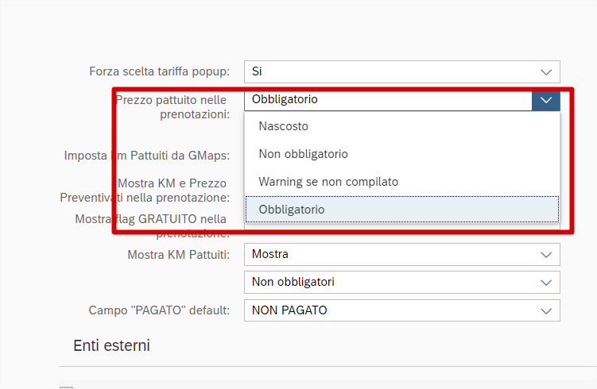
Task: Open the Mostra KM Pattuiti chevron arrow
Action: 546,255
